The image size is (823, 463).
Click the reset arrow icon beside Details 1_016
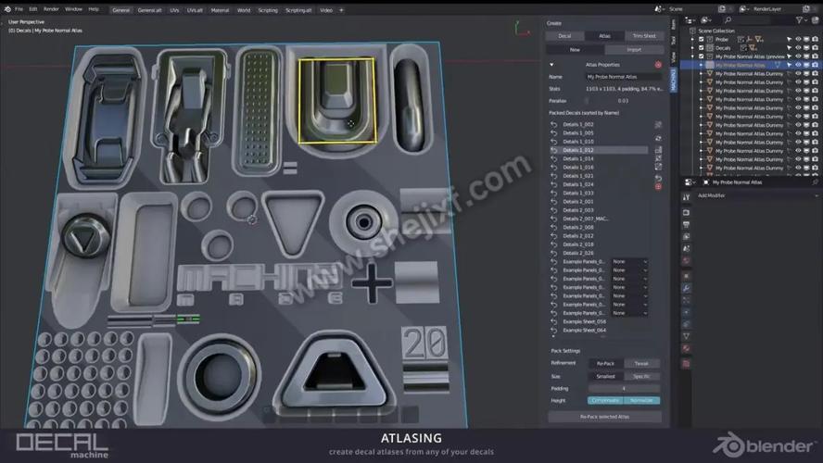pyautogui.click(x=553, y=168)
